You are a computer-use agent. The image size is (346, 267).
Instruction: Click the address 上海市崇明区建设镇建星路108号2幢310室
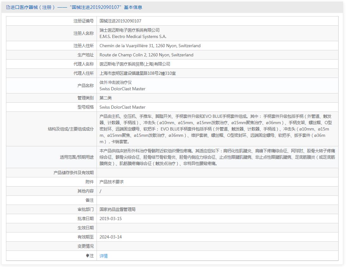pos(138,73)
